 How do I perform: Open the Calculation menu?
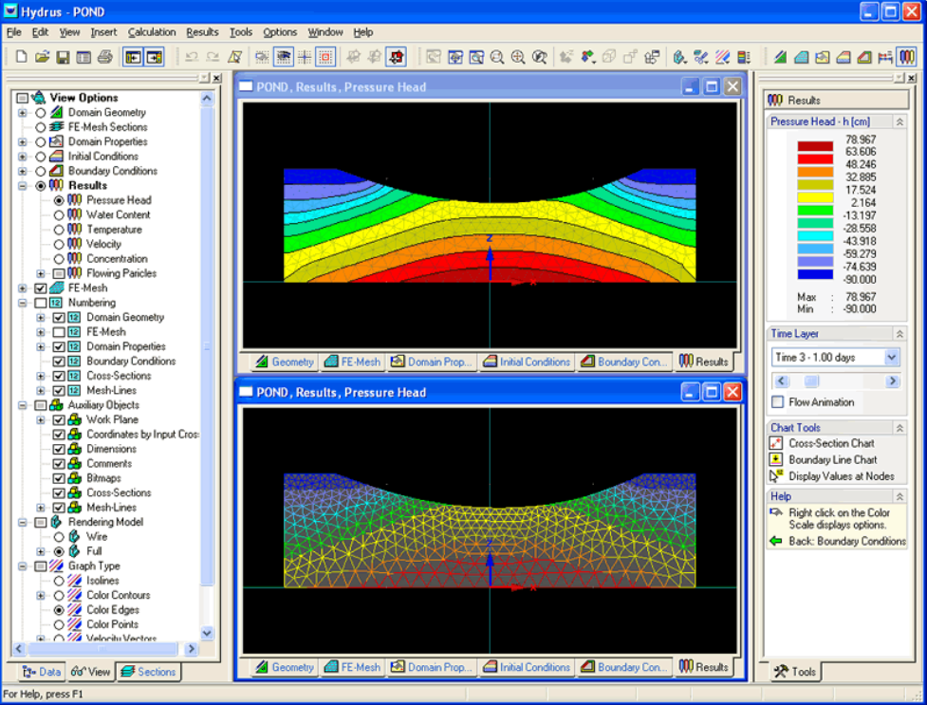pyautogui.click(x=152, y=32)
